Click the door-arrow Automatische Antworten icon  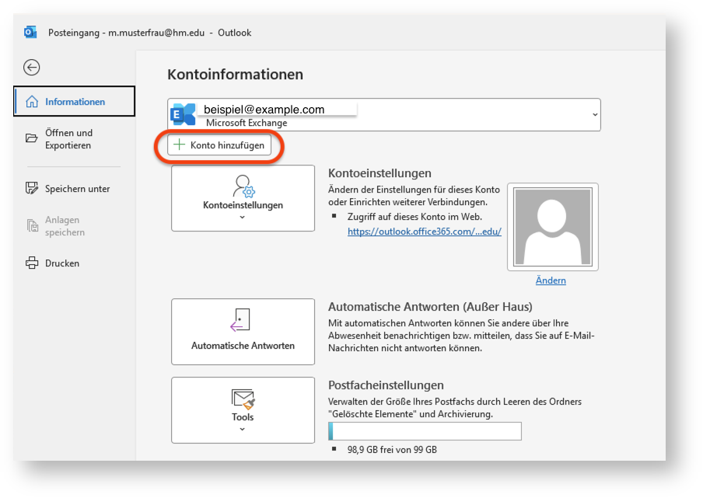pyautogui.click(x=240, y=320)
